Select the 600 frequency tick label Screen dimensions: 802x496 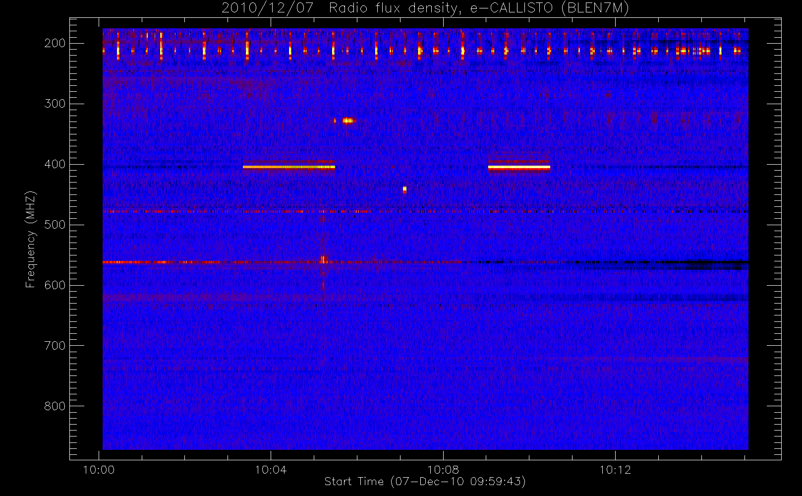(x=55, y=285)
